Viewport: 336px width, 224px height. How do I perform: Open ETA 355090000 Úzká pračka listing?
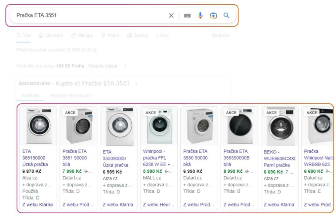click(x=116, y=159)
